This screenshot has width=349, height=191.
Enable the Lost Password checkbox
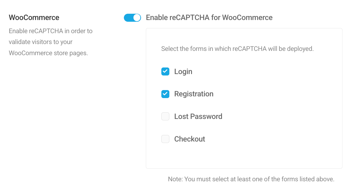tap(165, 116)
